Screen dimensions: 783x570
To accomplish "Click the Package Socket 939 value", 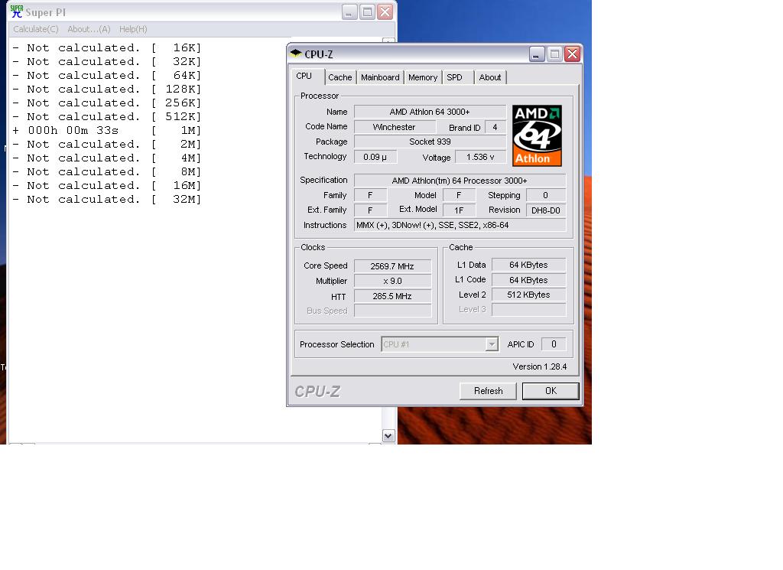I will point(430,142).
